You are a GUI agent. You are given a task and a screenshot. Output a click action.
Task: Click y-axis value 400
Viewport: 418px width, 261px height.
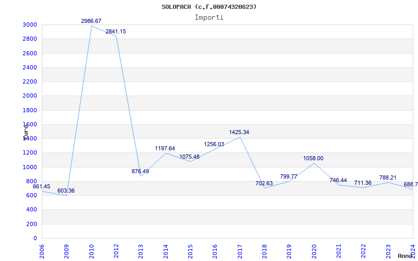pyautogui.click(x=33, y=210)
